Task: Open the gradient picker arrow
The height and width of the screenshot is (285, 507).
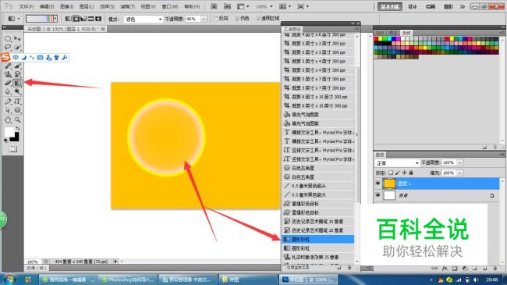Action: [55, 19]
